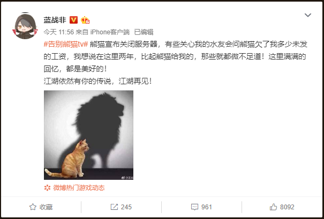Open the #告别熊猫tv# hashtag topic
This screenshot has width=324, height=219.
tap(66, 44)
